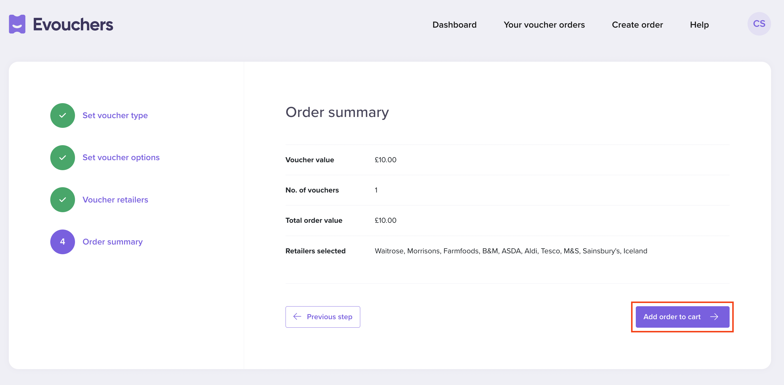Click the retailers list starting with Waitrose
This screenshot has height=385, width=784.
point(511,251)
